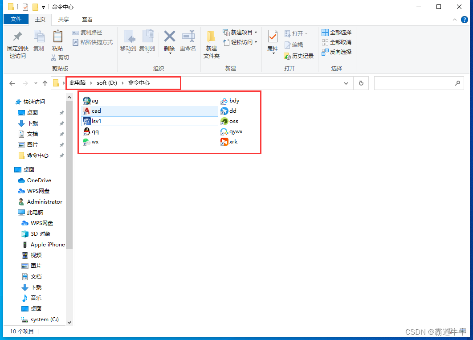Click navigation pane scroll down arrow

point(69,322)
